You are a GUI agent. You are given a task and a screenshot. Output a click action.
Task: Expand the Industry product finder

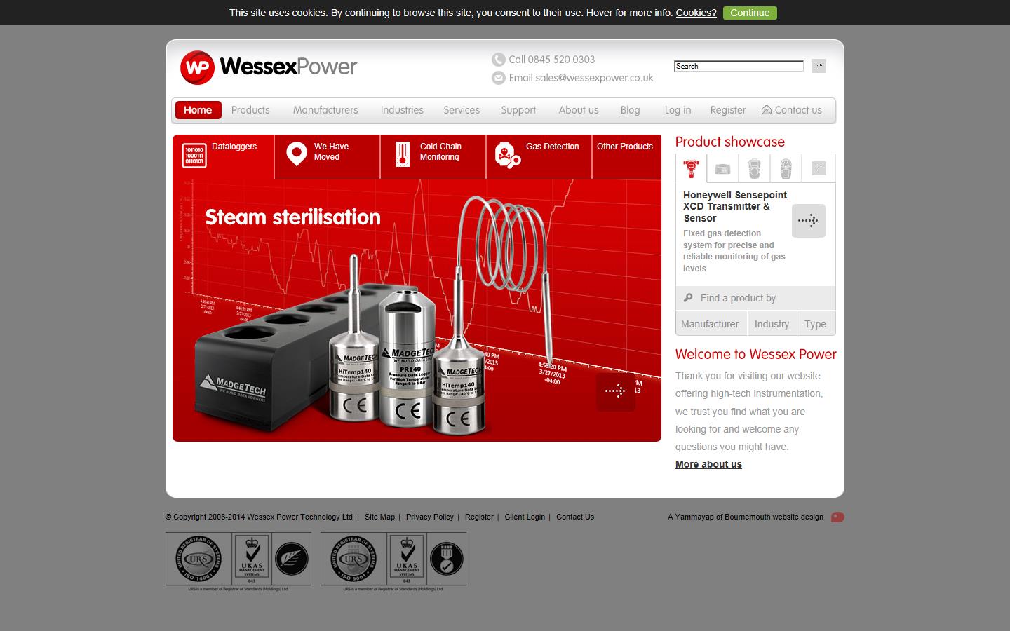[772, 324]
